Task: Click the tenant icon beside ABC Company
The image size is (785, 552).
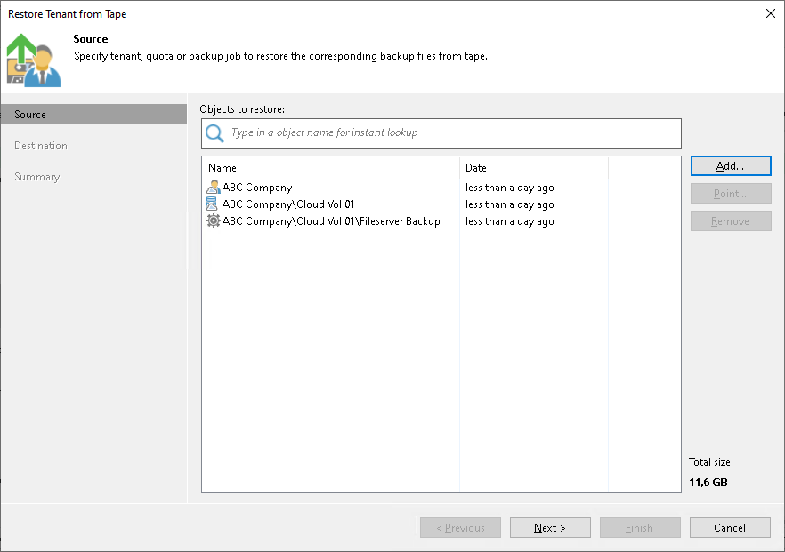Action: pyautogui.click(x=212, y=187)
